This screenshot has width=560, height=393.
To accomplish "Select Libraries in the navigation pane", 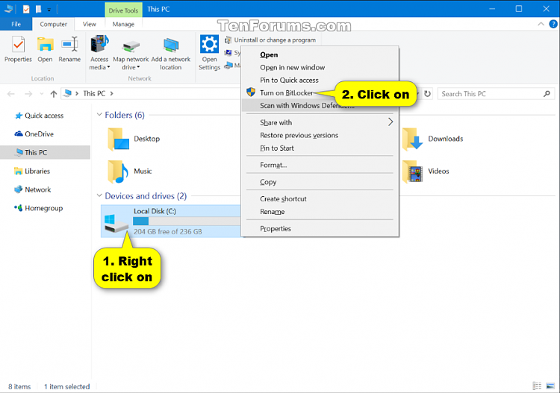I will coord(37,172).
